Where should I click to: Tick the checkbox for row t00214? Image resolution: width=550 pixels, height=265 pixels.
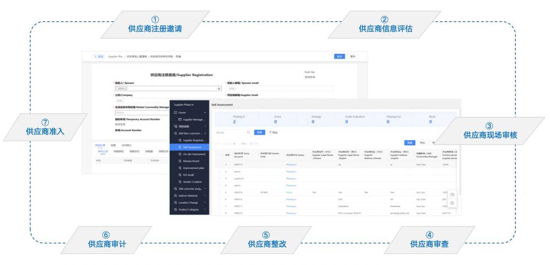(220, 192)
